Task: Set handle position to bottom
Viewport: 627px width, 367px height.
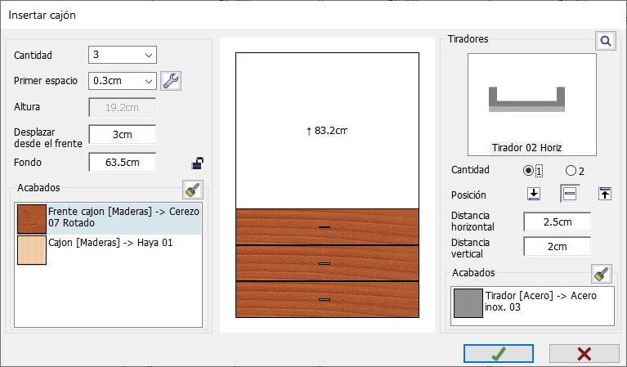Action: 534,194
